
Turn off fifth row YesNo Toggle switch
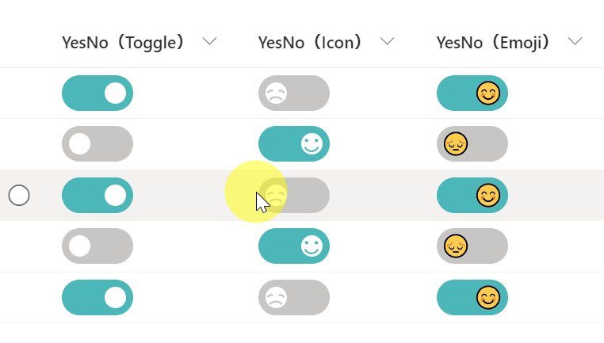[x=97, y=298]
